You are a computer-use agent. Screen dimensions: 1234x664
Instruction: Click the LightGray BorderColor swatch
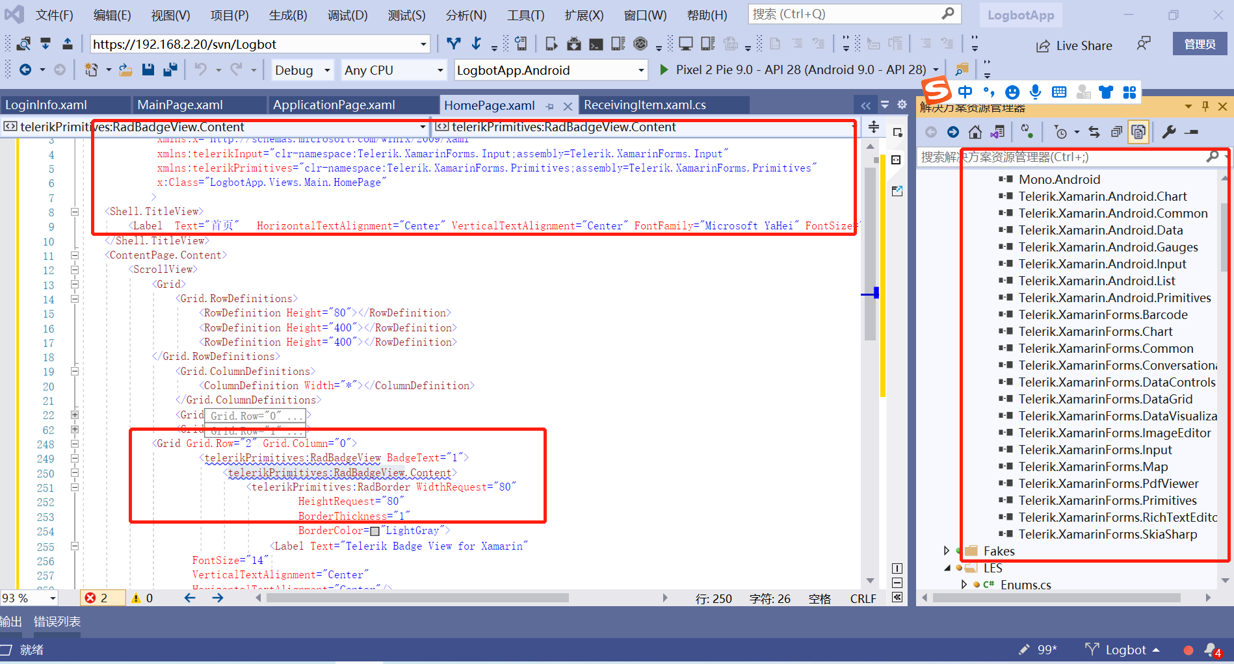[374, 531]
